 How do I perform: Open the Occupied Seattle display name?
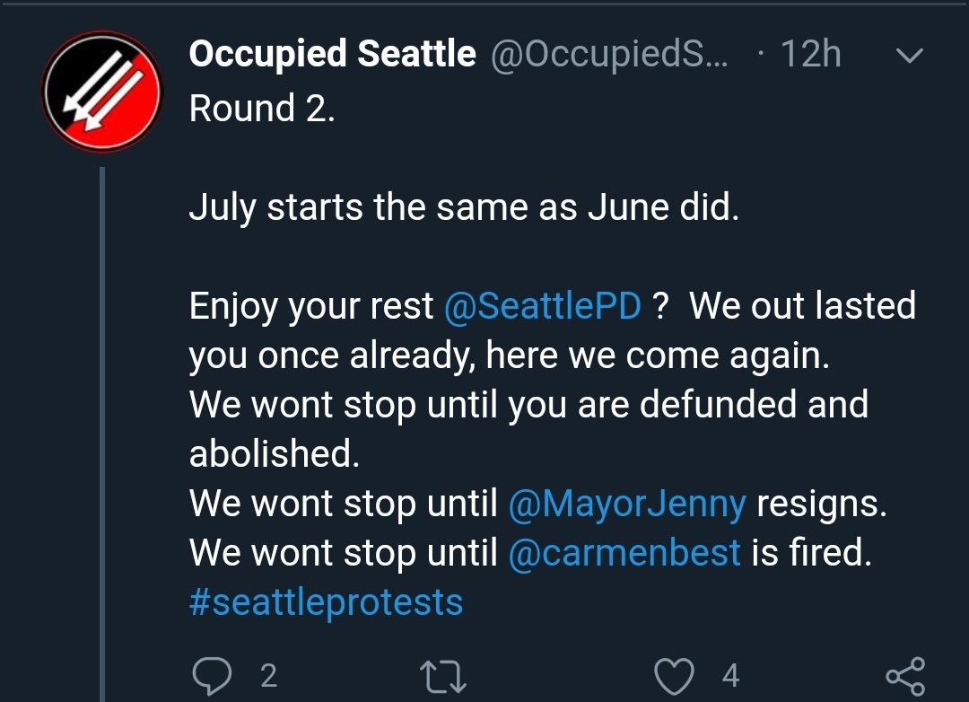click(x=333, y=55)
